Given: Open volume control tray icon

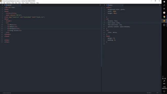Looking at the screenshot, I should pyautogui.click(x=165, y=79).
